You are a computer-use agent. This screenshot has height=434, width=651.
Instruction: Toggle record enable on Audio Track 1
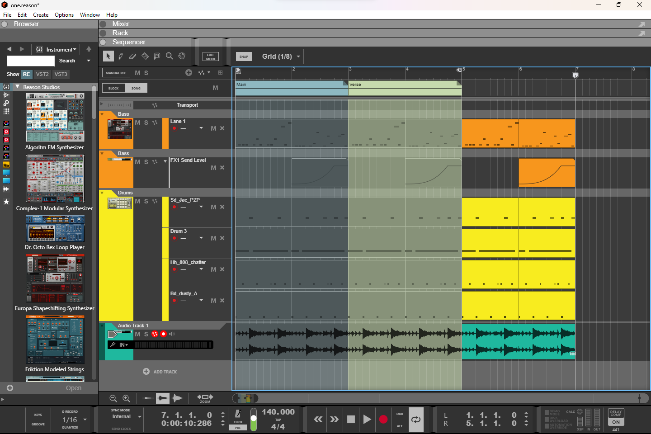(x=163, y=334)
